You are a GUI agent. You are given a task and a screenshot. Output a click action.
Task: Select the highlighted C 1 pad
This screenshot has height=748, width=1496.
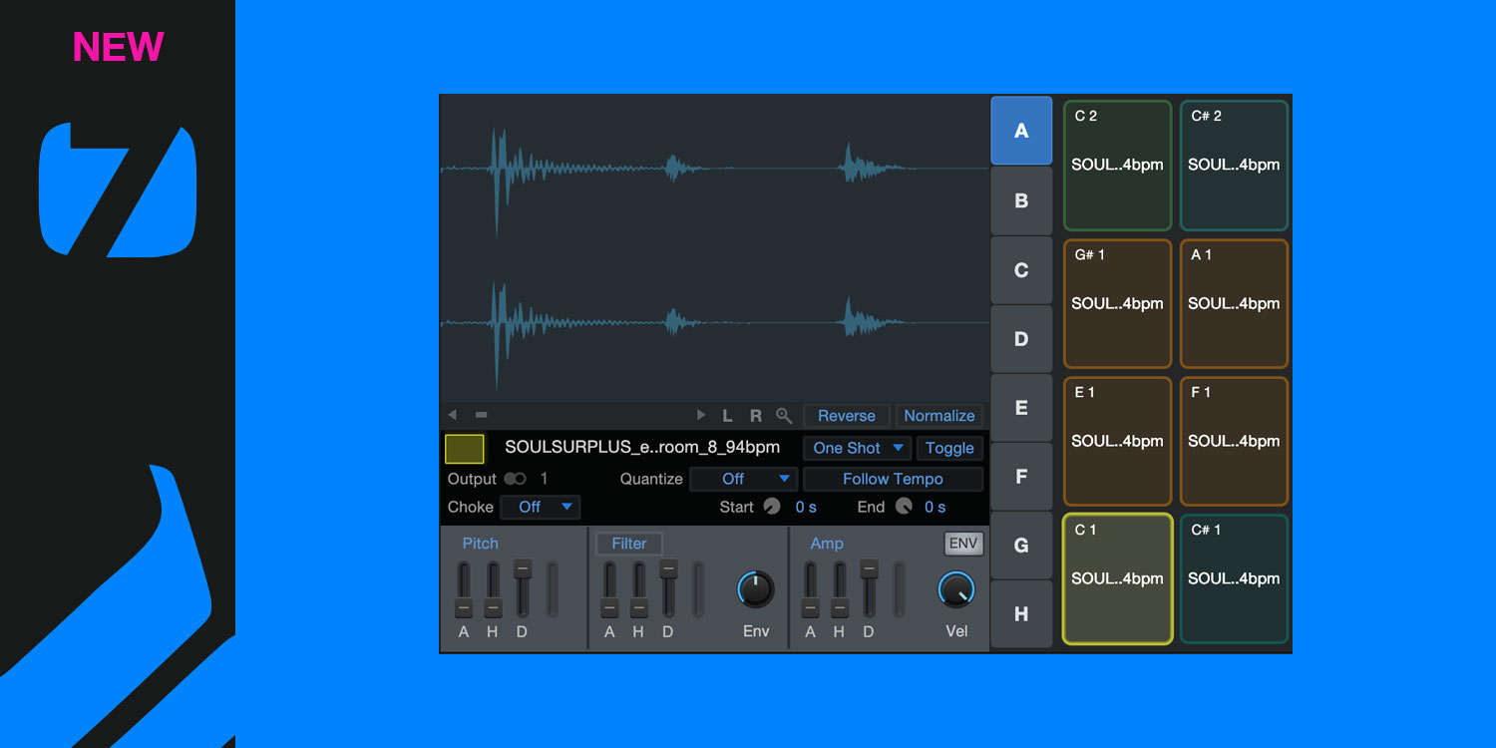point(1117,579)
